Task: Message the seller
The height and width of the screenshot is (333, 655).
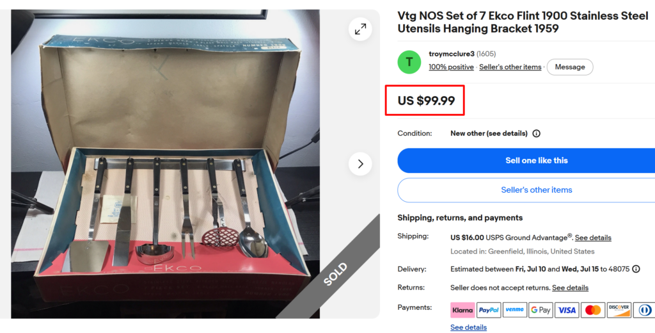Action: (570, 67)
